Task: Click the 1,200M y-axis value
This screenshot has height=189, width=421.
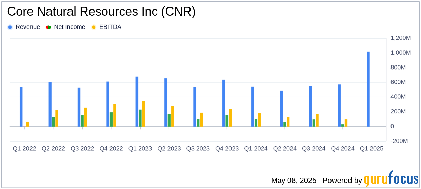Action: pos(401,38)
